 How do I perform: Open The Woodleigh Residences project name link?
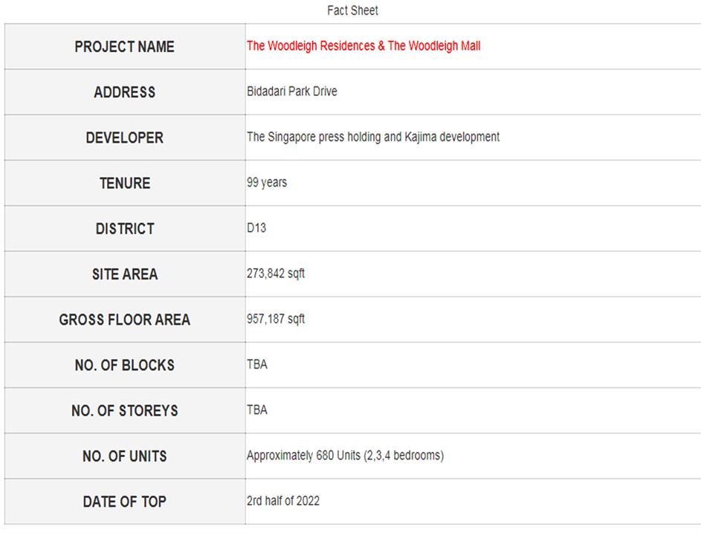[x=364, y=46]
